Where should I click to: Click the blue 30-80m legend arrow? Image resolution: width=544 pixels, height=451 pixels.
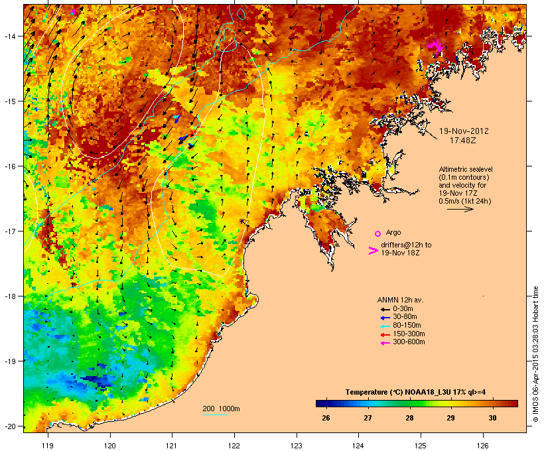pyautogui.click(x=385, y=318)
